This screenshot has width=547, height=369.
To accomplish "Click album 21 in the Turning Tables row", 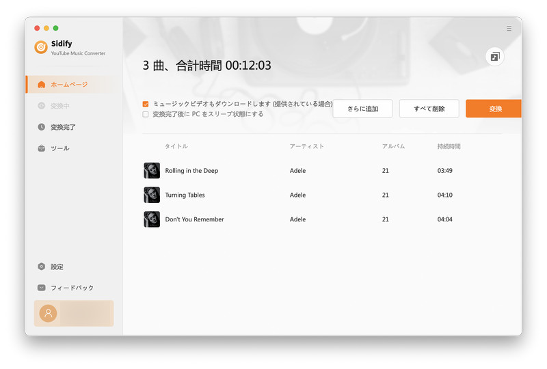I will (385, 195).
